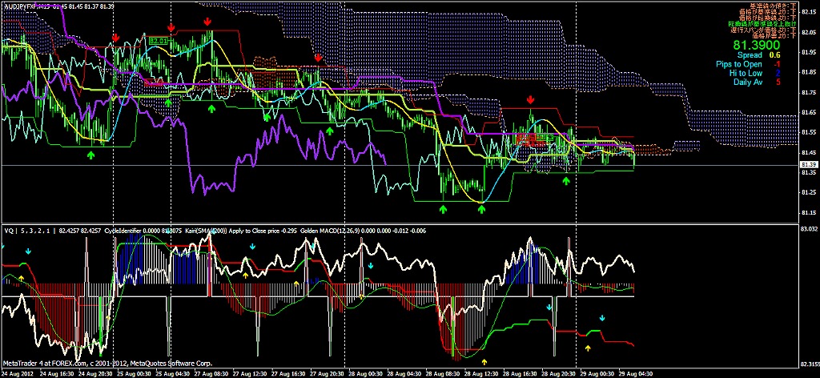Select the third green up arrow from left
The image size is (820, 378).
211,109
